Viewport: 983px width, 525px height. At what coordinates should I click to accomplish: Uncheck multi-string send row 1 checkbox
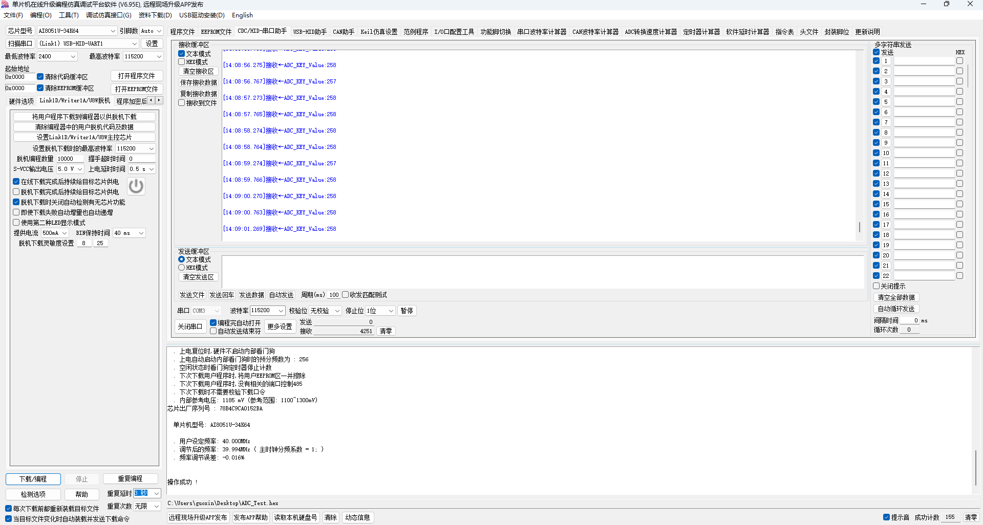(x=876, y=61)
